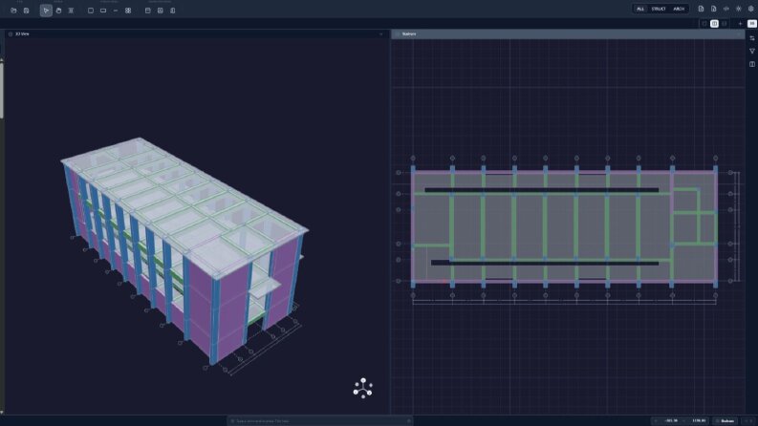
Task: Click the import document icon in top right
Action: 701,9
